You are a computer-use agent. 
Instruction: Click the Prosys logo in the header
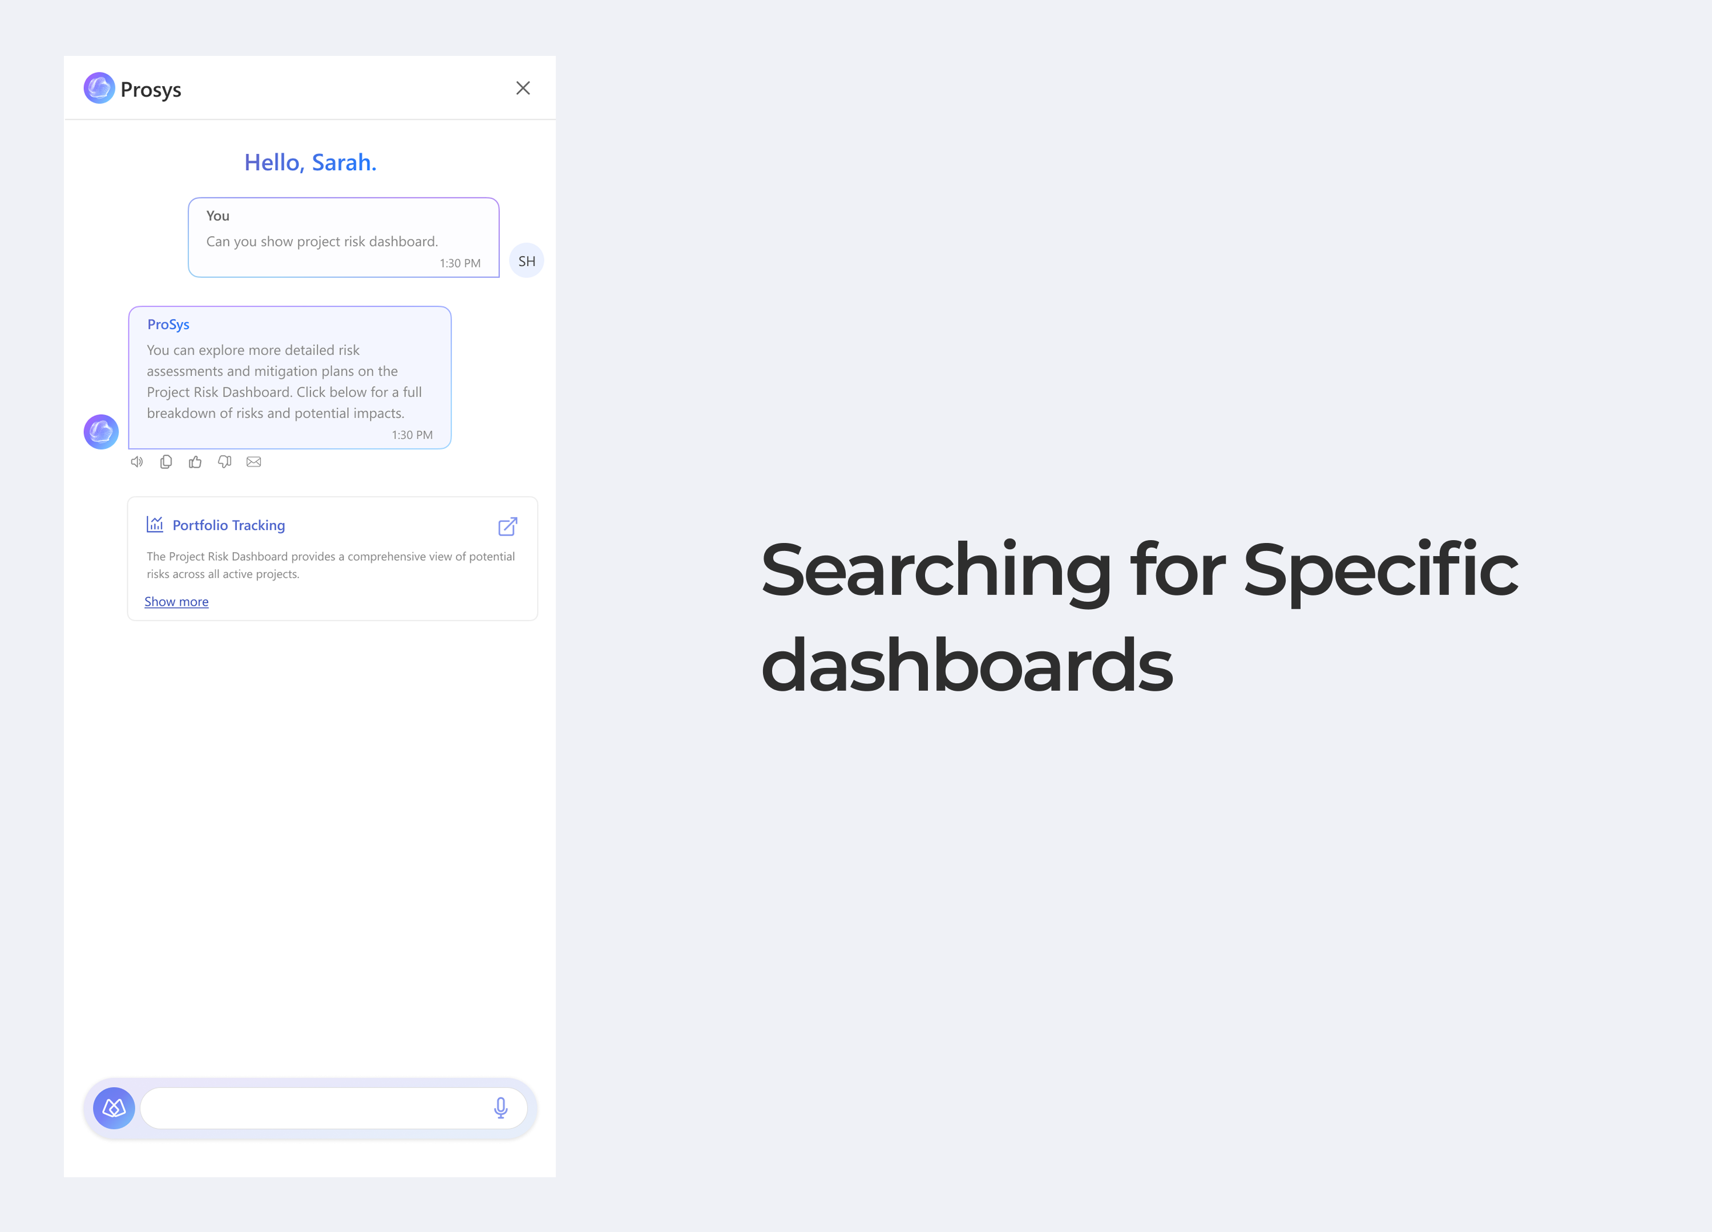pos(99,88)
